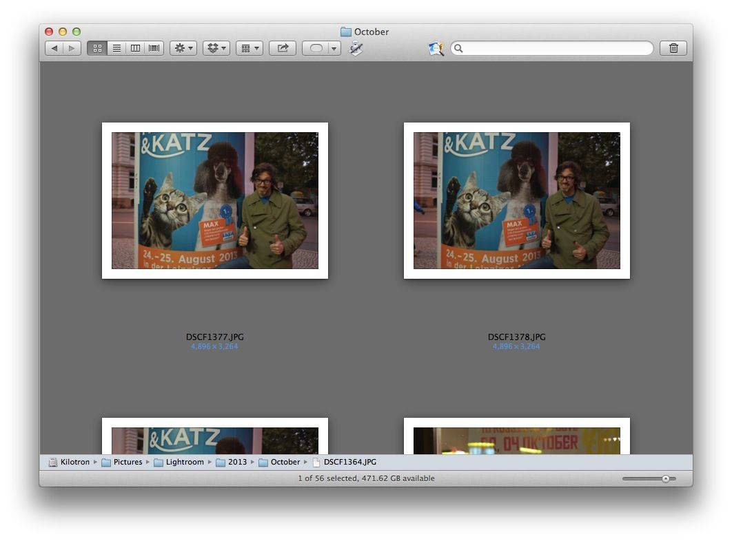The width and height of the screenshot is (732, 541).
Task: Click the icon size slider
Action: (x=649, y=478)
